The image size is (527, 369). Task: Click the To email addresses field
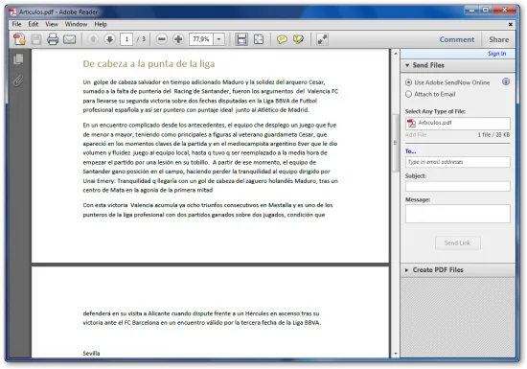click(x=457, y=162)
